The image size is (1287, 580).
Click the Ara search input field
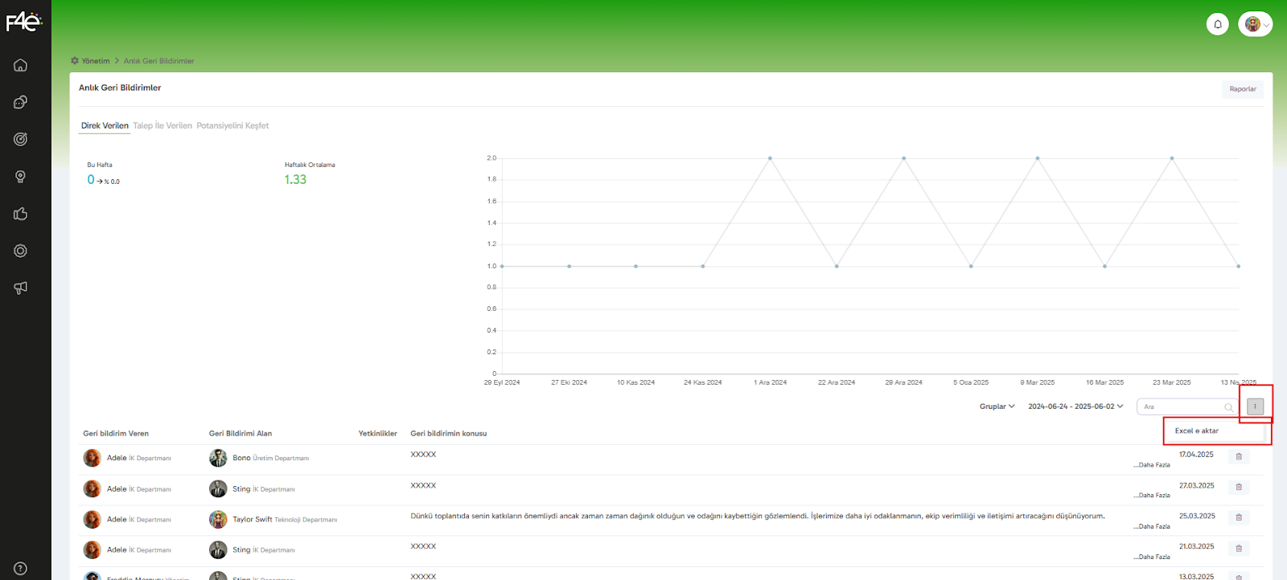(x=1181, y=407)
